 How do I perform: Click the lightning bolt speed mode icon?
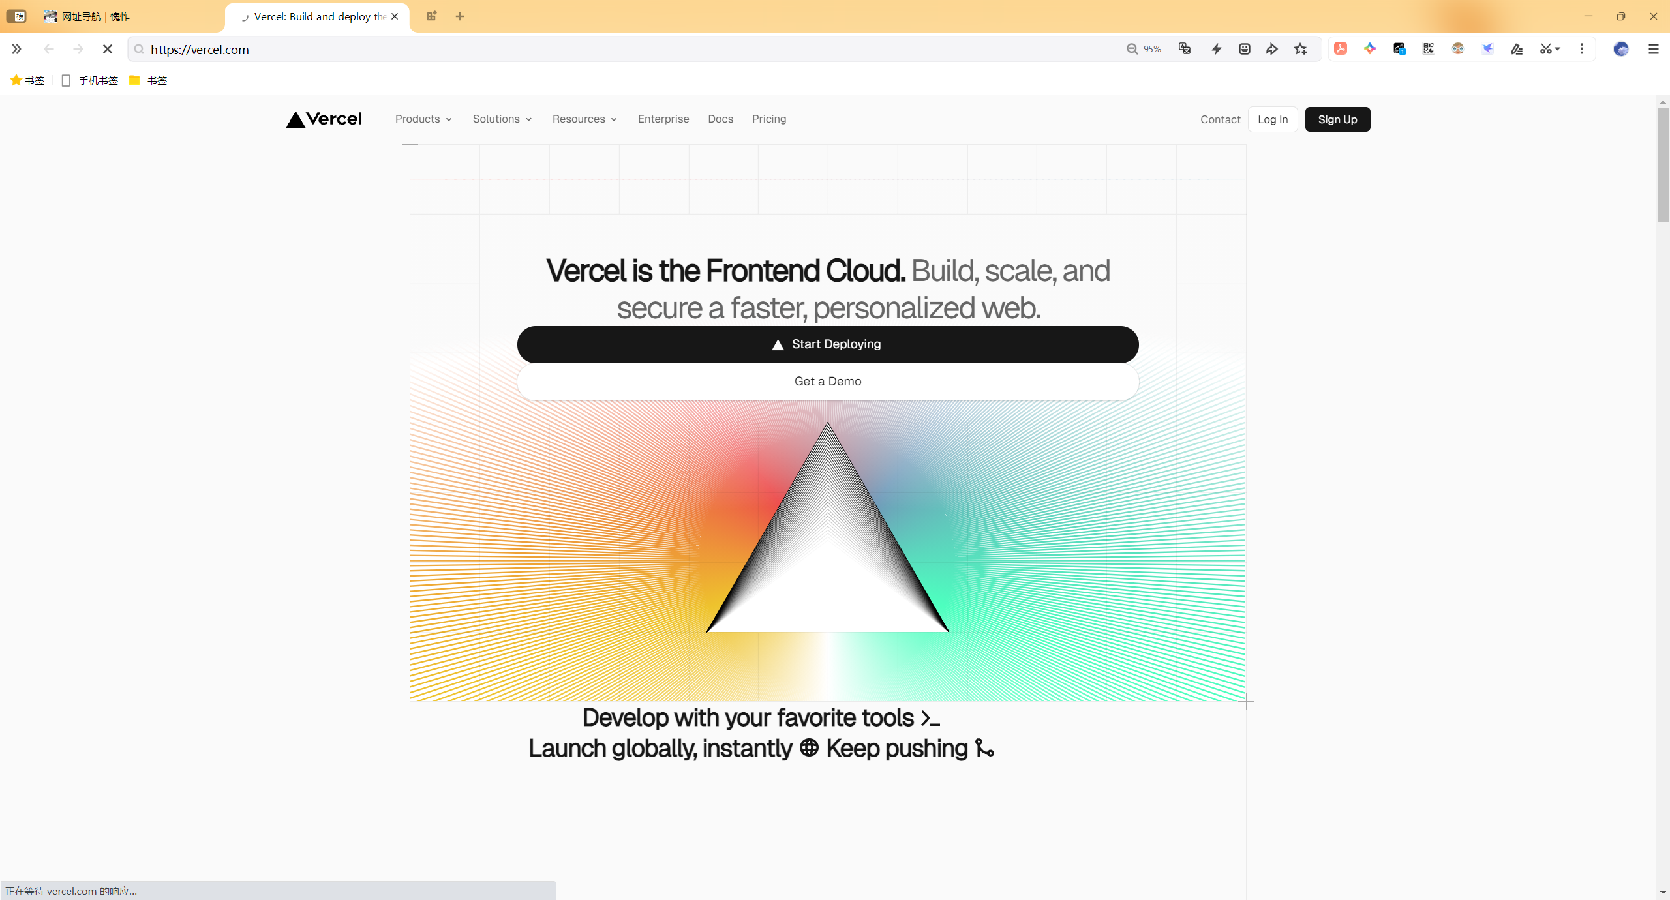click(x=1217, y=49)
